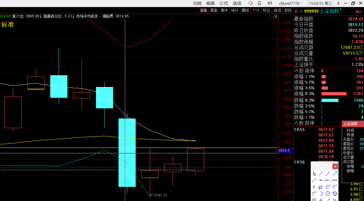Viewport: 364px width, 201px height.
Task: Open the 选项 menu
Action: [x=237, y=3]
